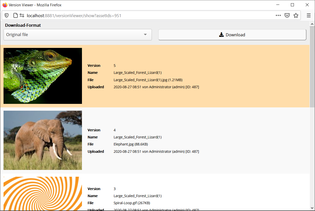315x211 pixels.
Task: Click the Name label in spiral row
Action: pyautogui.click(x=93, y=196)
